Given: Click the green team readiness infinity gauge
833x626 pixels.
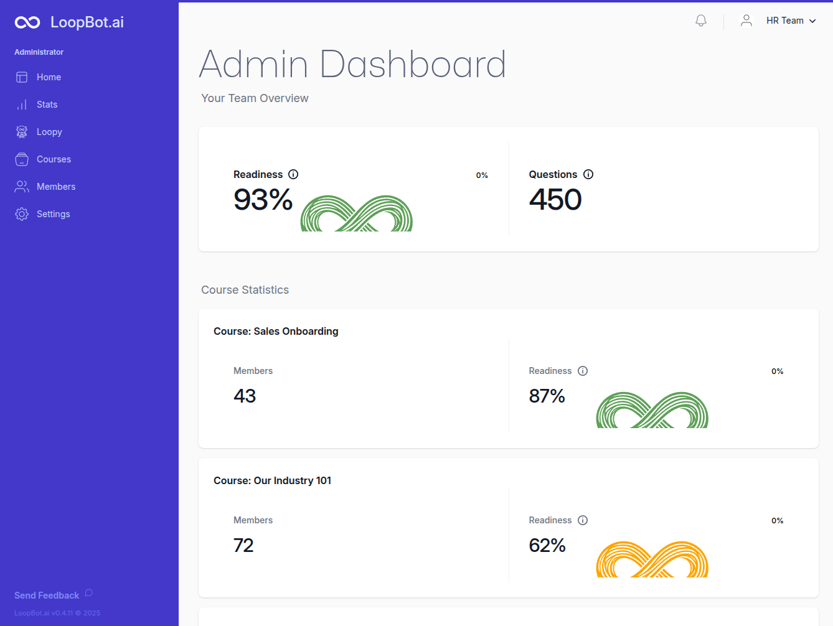Looking at the screenshot, I should [356, 213].
